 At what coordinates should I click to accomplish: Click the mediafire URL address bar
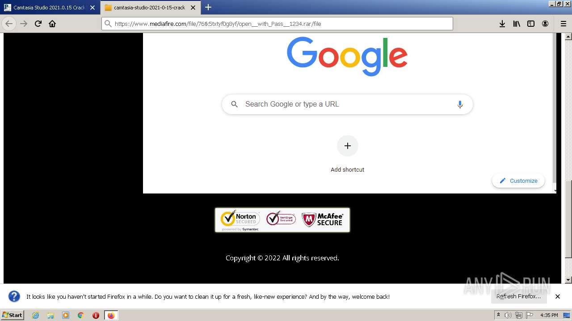pyautogui.click(x=277, y=24)
